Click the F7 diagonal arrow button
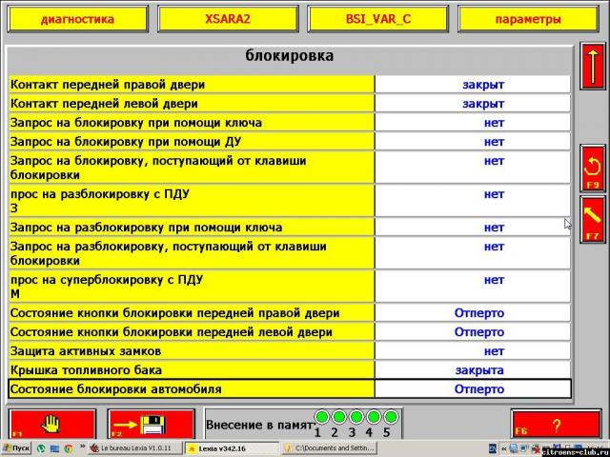The width and height of the screenshot is (610, 457). pos(593,220)
